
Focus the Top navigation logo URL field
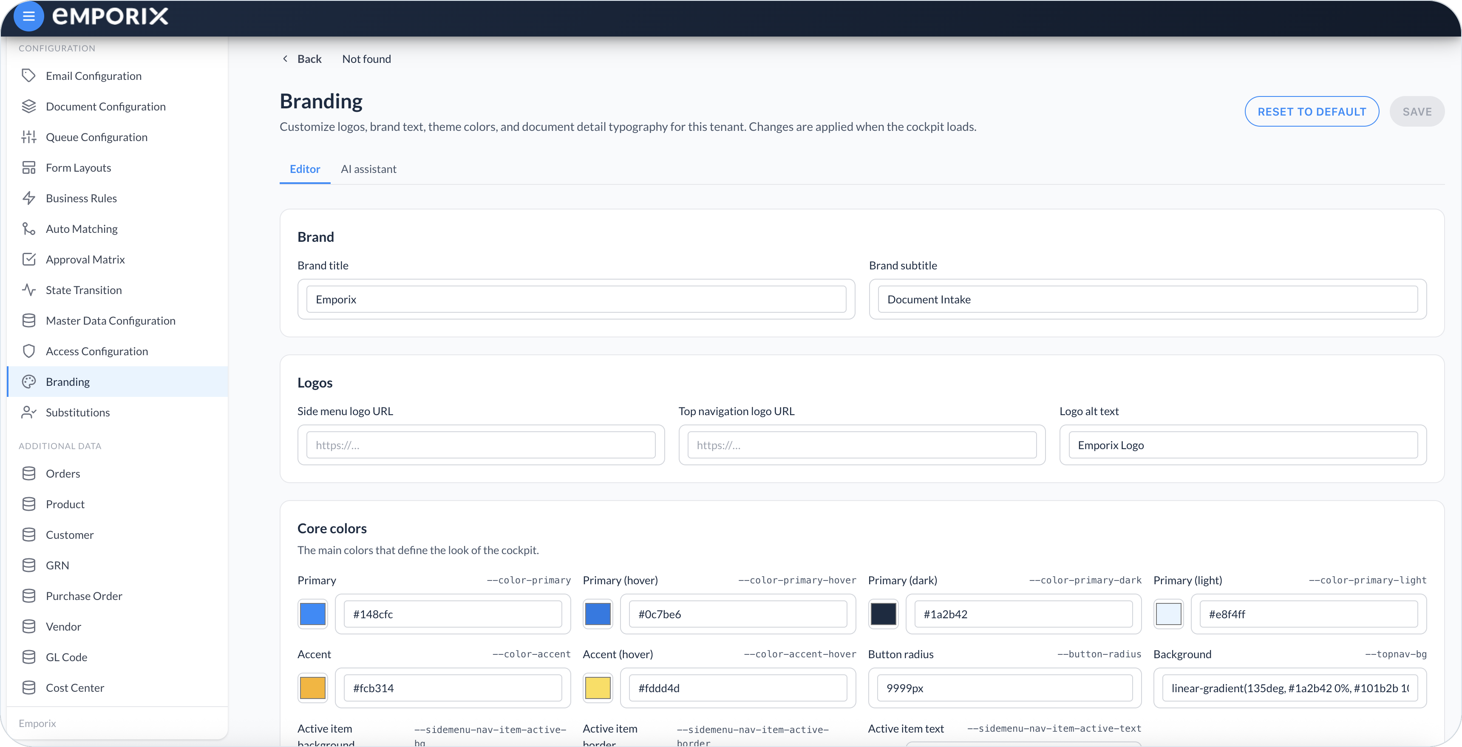pos(861,445)
